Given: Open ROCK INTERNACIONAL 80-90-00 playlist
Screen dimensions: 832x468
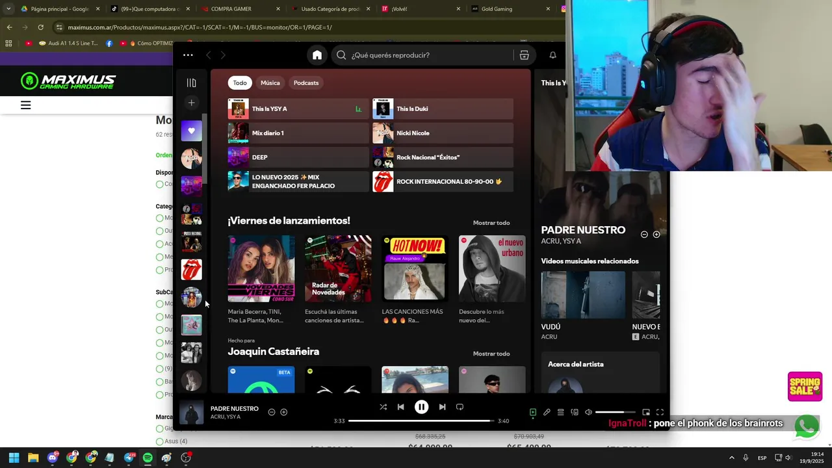Looking at the screenshot, I should [443, 181].
